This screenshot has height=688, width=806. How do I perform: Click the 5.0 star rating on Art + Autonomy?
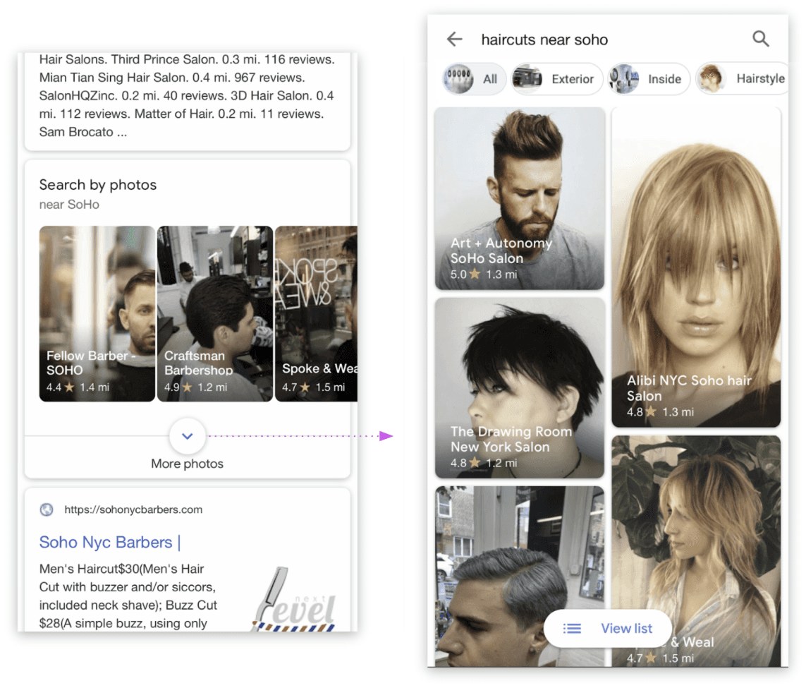(465, 274)
